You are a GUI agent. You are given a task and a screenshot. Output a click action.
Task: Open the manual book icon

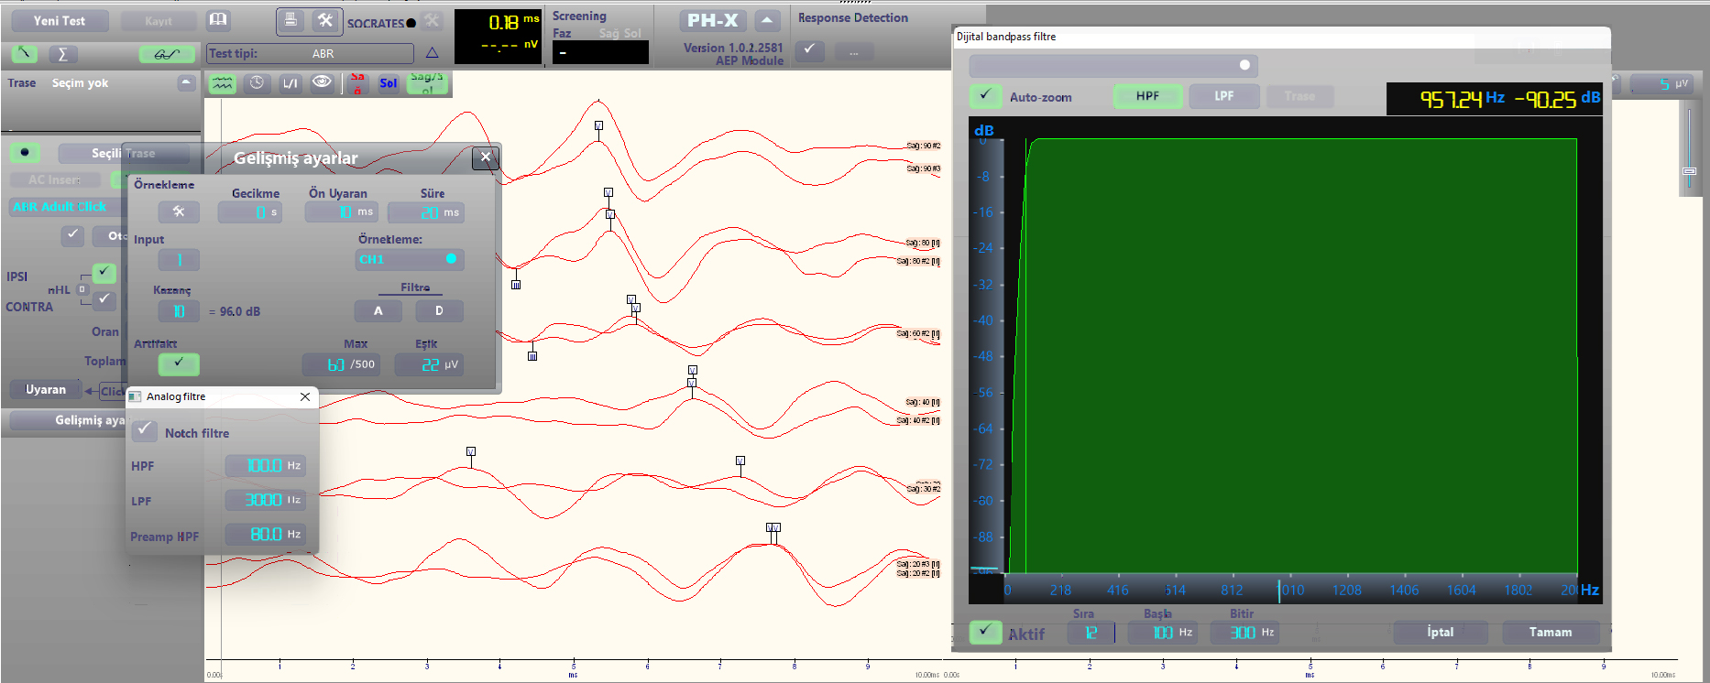pyautogui.click(x=217, y=20)
